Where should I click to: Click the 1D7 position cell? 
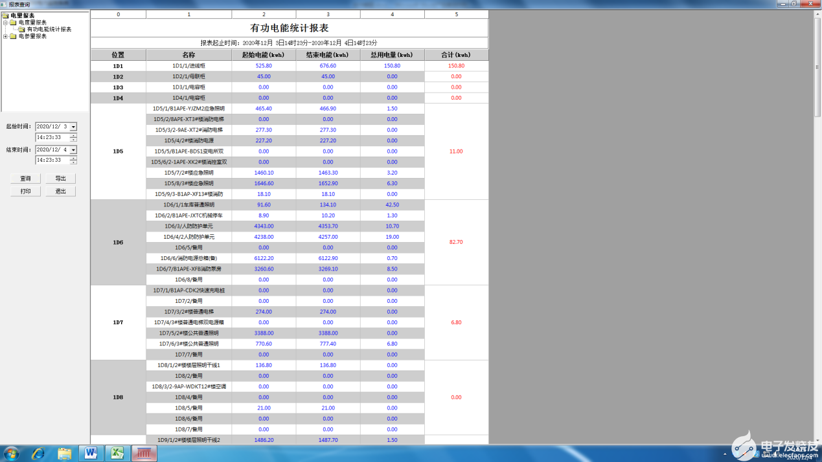[x=118, y=322]
